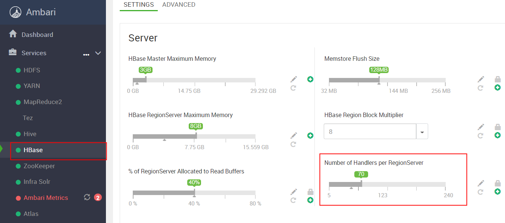This screenshot has height=223, width=505.
Task: Click the Services briefcase icon
Action: (x=13, y=52)
